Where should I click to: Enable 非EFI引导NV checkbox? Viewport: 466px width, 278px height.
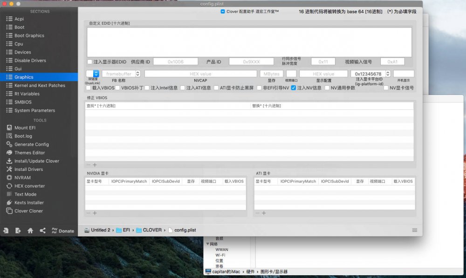259,88
